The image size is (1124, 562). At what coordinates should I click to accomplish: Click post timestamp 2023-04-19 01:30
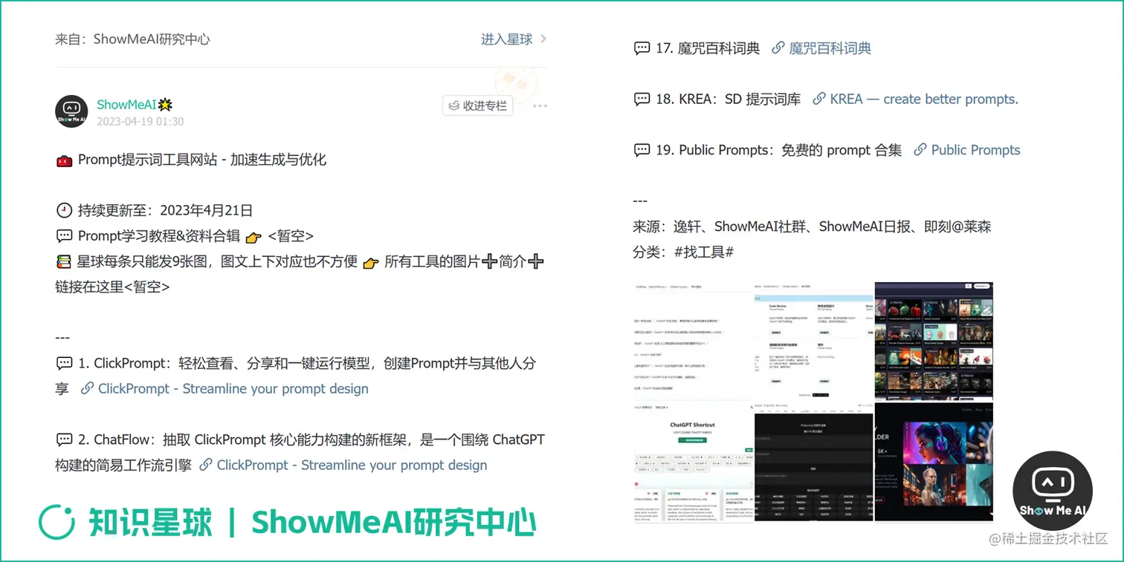point(140,121)
